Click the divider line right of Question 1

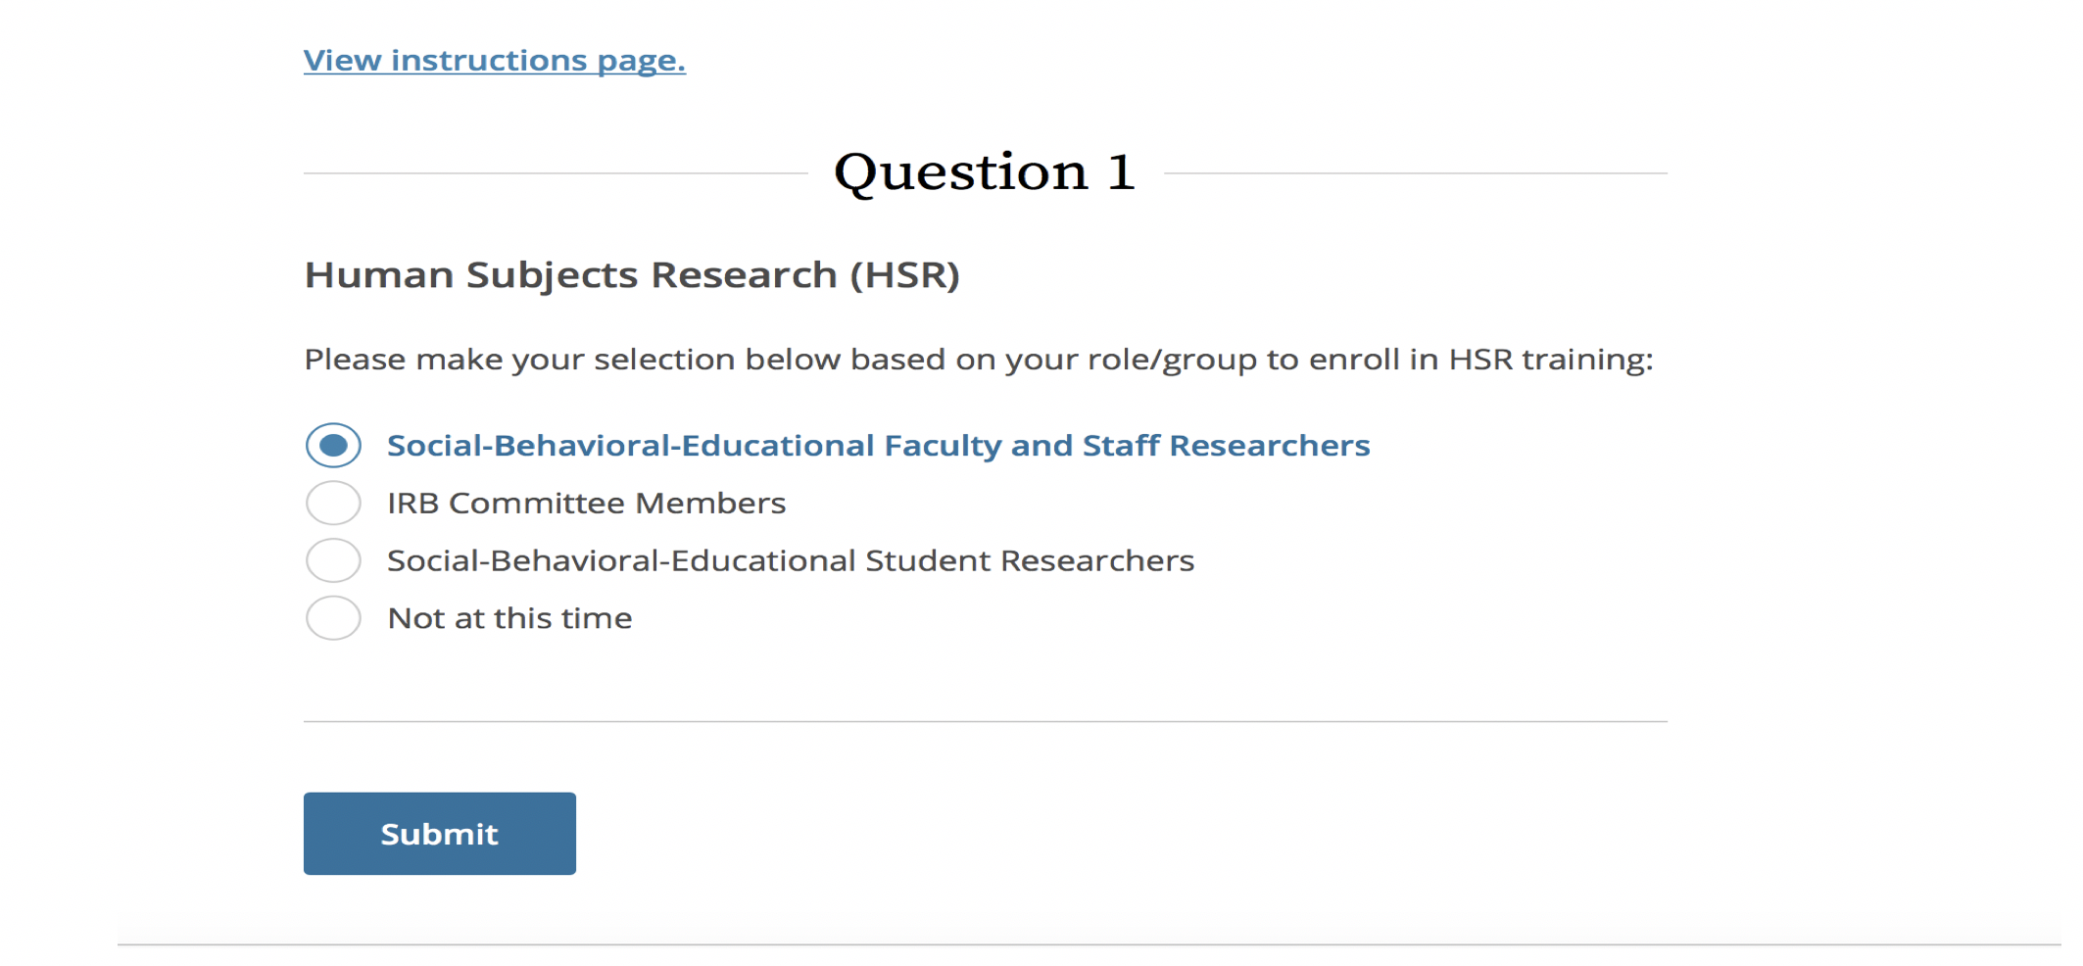point(1415,173)
